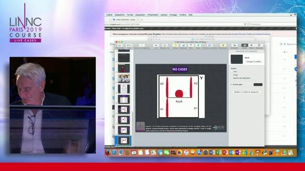
Task: Open App Store from the Dock
Action: click(x=199, y=152)
